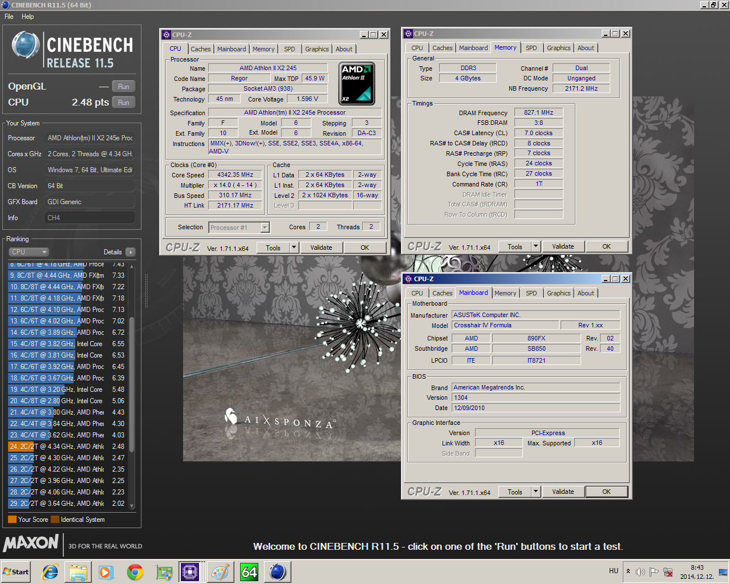
Task: Open Google Chrome from the taskbar
Action: pos(135,572)
